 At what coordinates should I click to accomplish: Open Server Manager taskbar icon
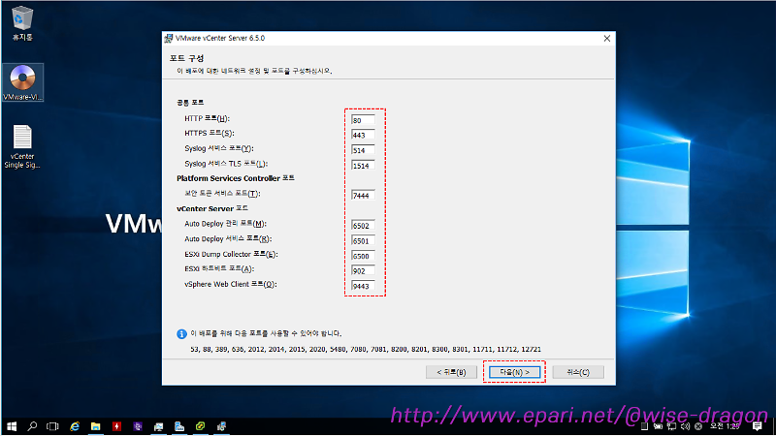(x=179, y=426)
